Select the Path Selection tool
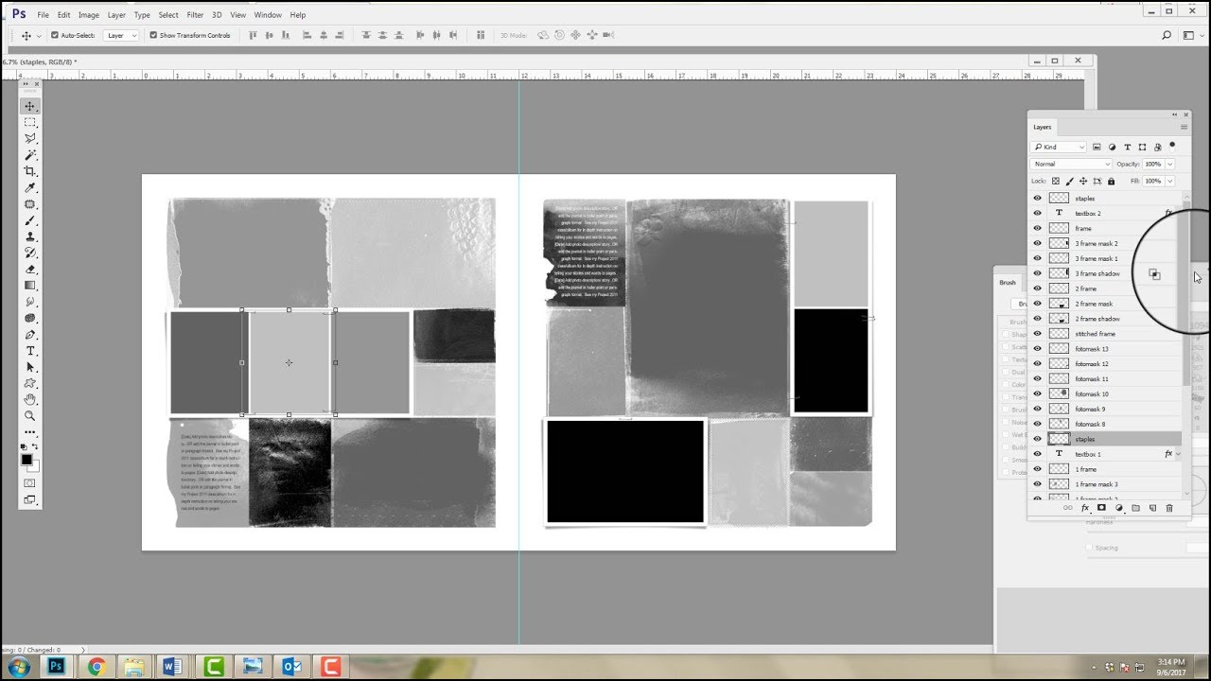 click(x=30, y=367)
